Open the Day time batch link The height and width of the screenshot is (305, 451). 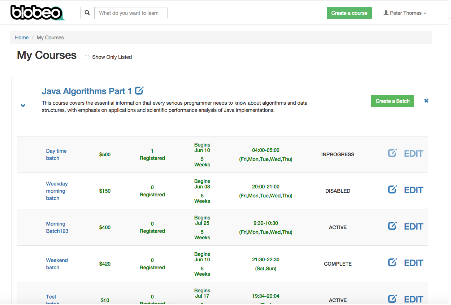(56, 154)
